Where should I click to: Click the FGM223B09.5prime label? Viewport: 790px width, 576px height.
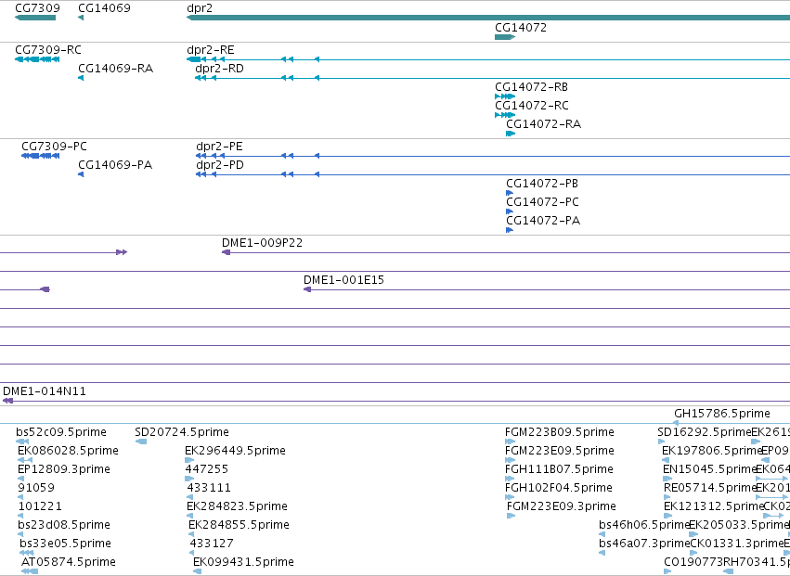pyautogui.click(x=560, y=432)
